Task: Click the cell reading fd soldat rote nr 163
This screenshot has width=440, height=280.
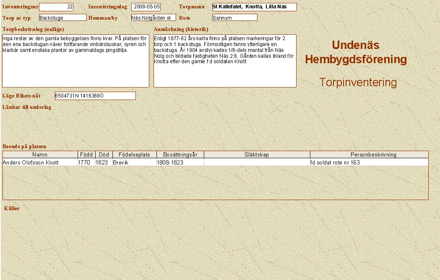Action: click(369, 162)
